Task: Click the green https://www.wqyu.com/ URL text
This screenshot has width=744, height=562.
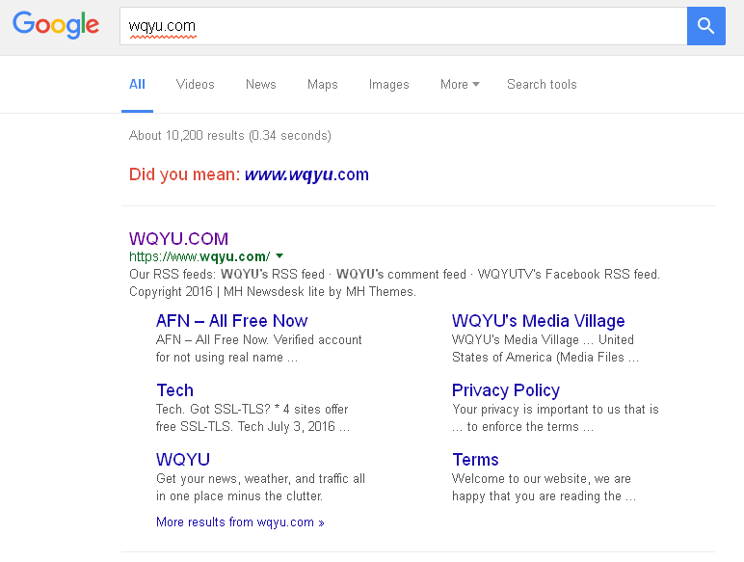Action: (x=199, y=256)
